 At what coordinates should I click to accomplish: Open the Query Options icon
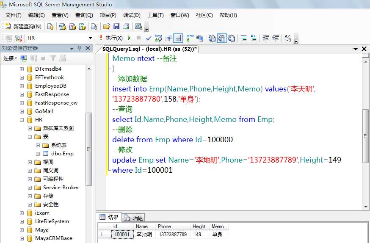pyautogui.click(x=168, y=38)
